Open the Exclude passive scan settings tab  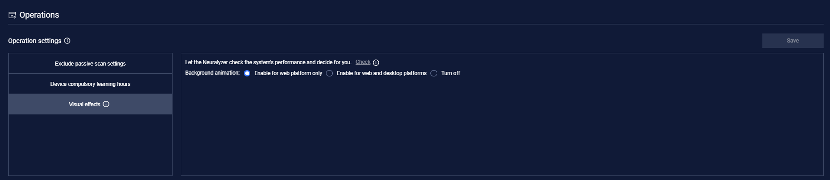pyautogui.click(x=90, y=63)
